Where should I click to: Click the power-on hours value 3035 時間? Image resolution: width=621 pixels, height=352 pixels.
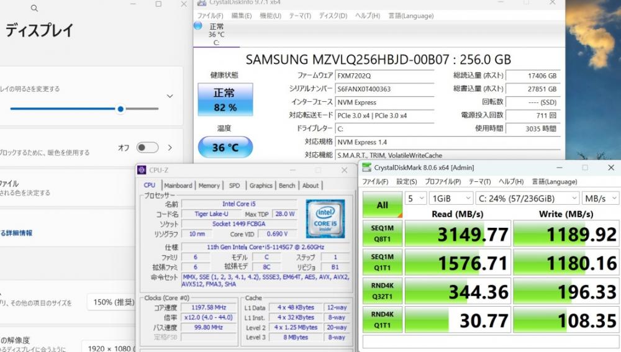(533, 129)
